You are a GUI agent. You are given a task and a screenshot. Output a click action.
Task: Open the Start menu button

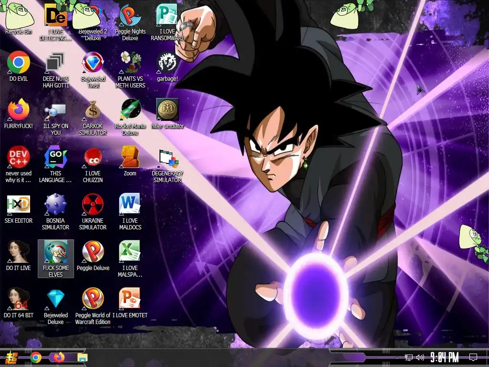pos(11,357)
